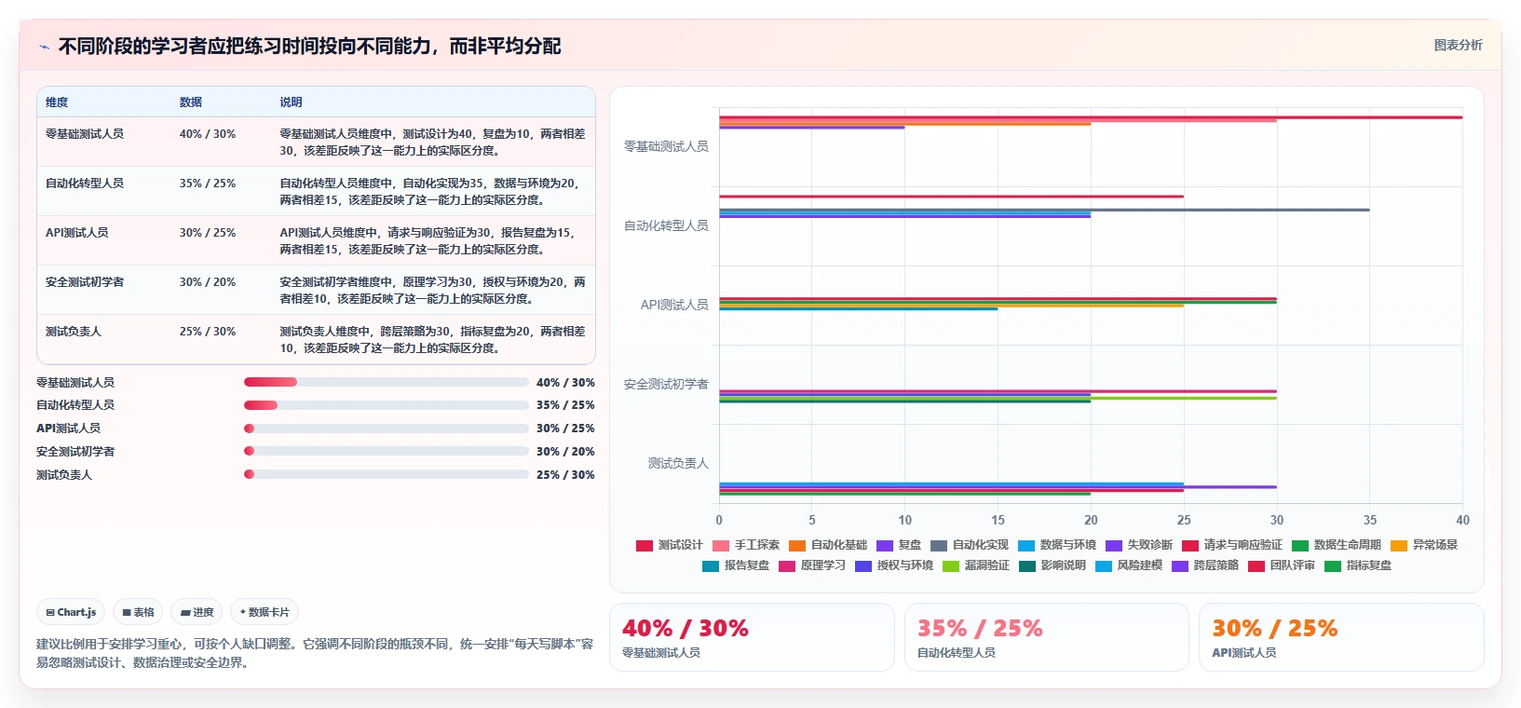1521x708 pixels.
Task: Select the 数据卡片 tag chip
Action: pos(265,612)
